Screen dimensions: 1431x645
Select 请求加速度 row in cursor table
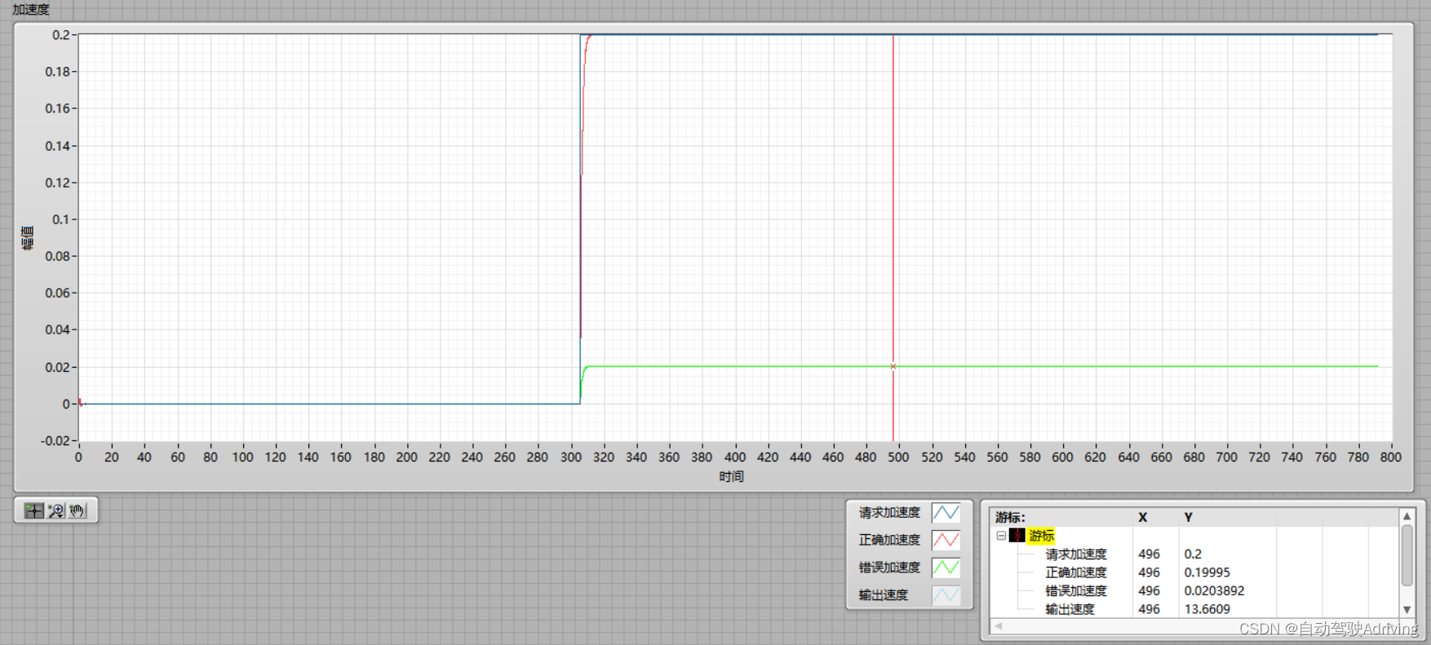1194,554
